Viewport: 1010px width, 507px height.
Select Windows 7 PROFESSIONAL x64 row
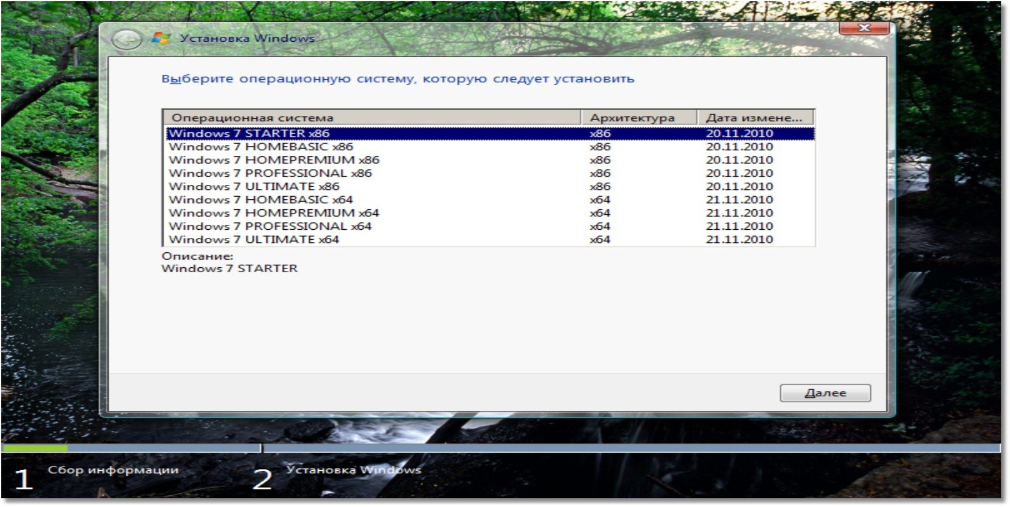490,226
